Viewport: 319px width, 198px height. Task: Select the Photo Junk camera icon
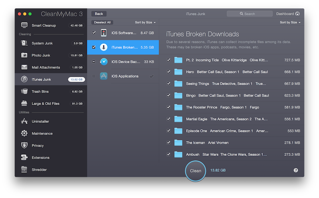click(x=24, y=55)
